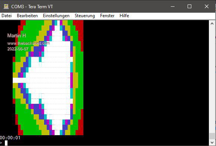This screenshot has width=216, height=146.
Task: Click the 2022-06-07 date text
Action: [18, 49]
